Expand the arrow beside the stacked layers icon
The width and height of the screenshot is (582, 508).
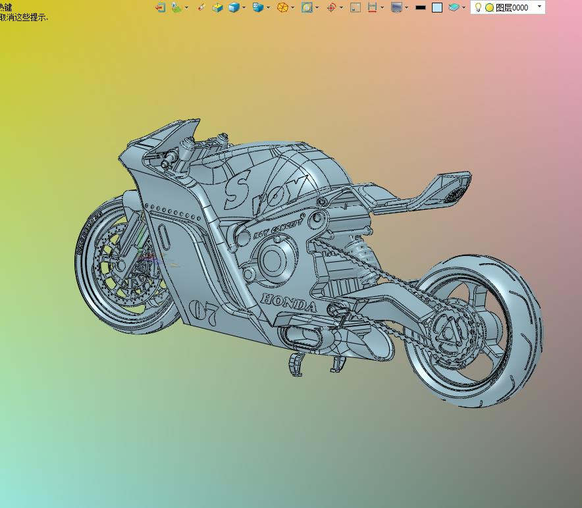coord(464,7)
